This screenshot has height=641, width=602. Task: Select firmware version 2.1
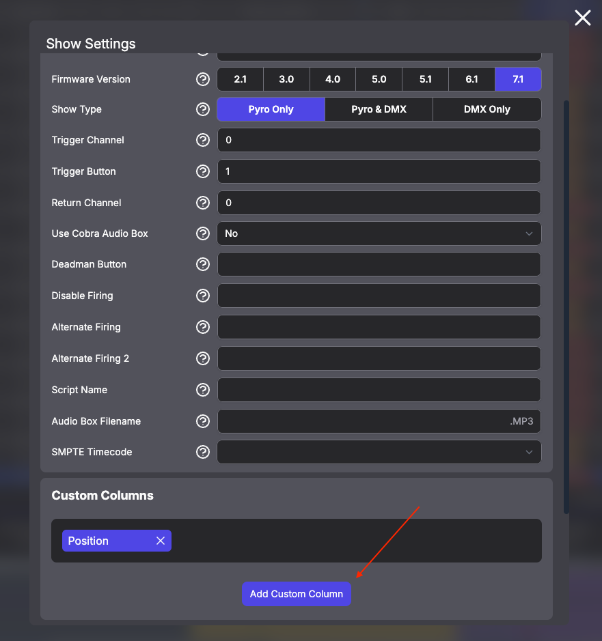pyautogui.click(x=241, y=79)
